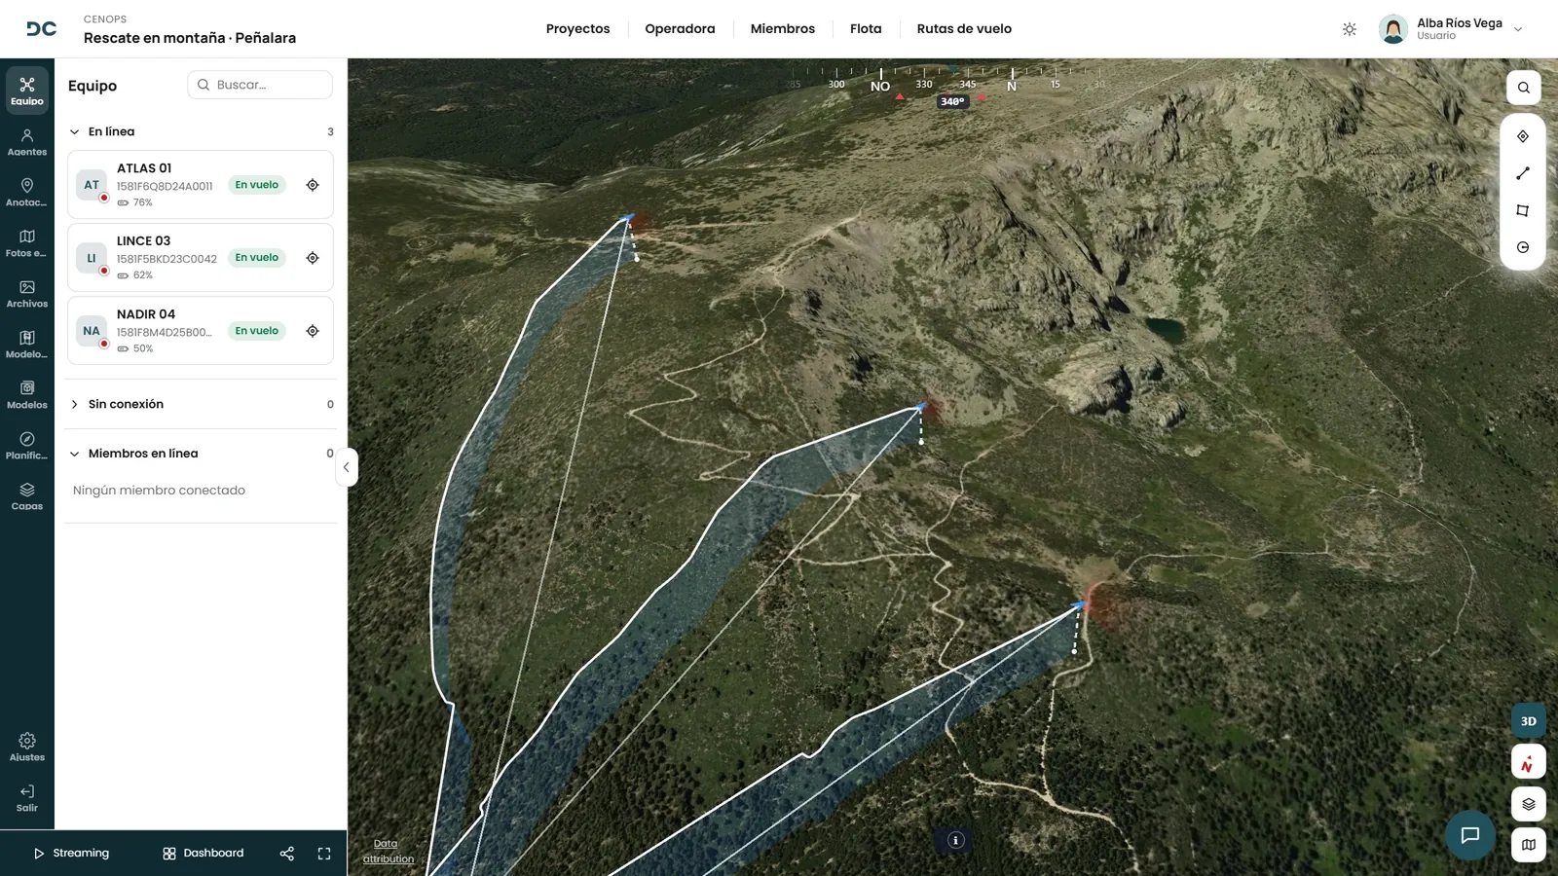This screenshot has height=876, width=1558.
Task: Click the share icon in bottom bar
Action: pos(286,854)
